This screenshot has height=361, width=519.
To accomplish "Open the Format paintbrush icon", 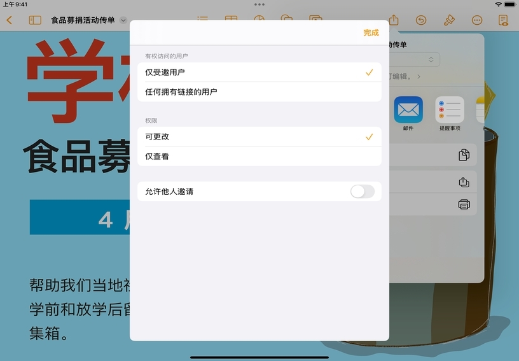I will (449, 20).
